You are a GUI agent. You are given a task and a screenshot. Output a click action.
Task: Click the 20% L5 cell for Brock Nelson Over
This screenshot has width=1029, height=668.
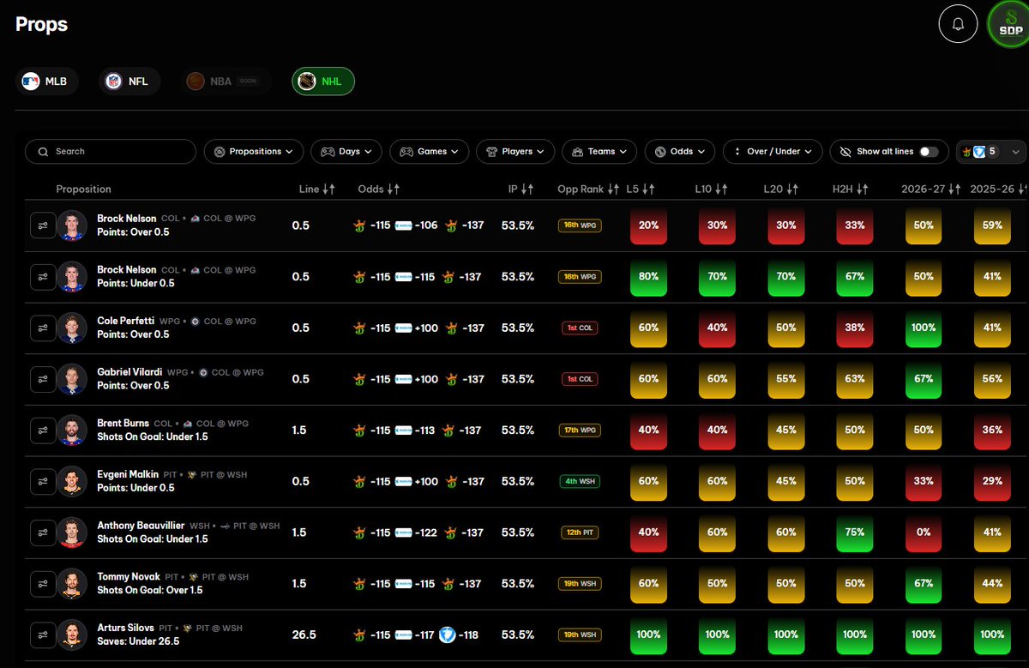[648, 226]
